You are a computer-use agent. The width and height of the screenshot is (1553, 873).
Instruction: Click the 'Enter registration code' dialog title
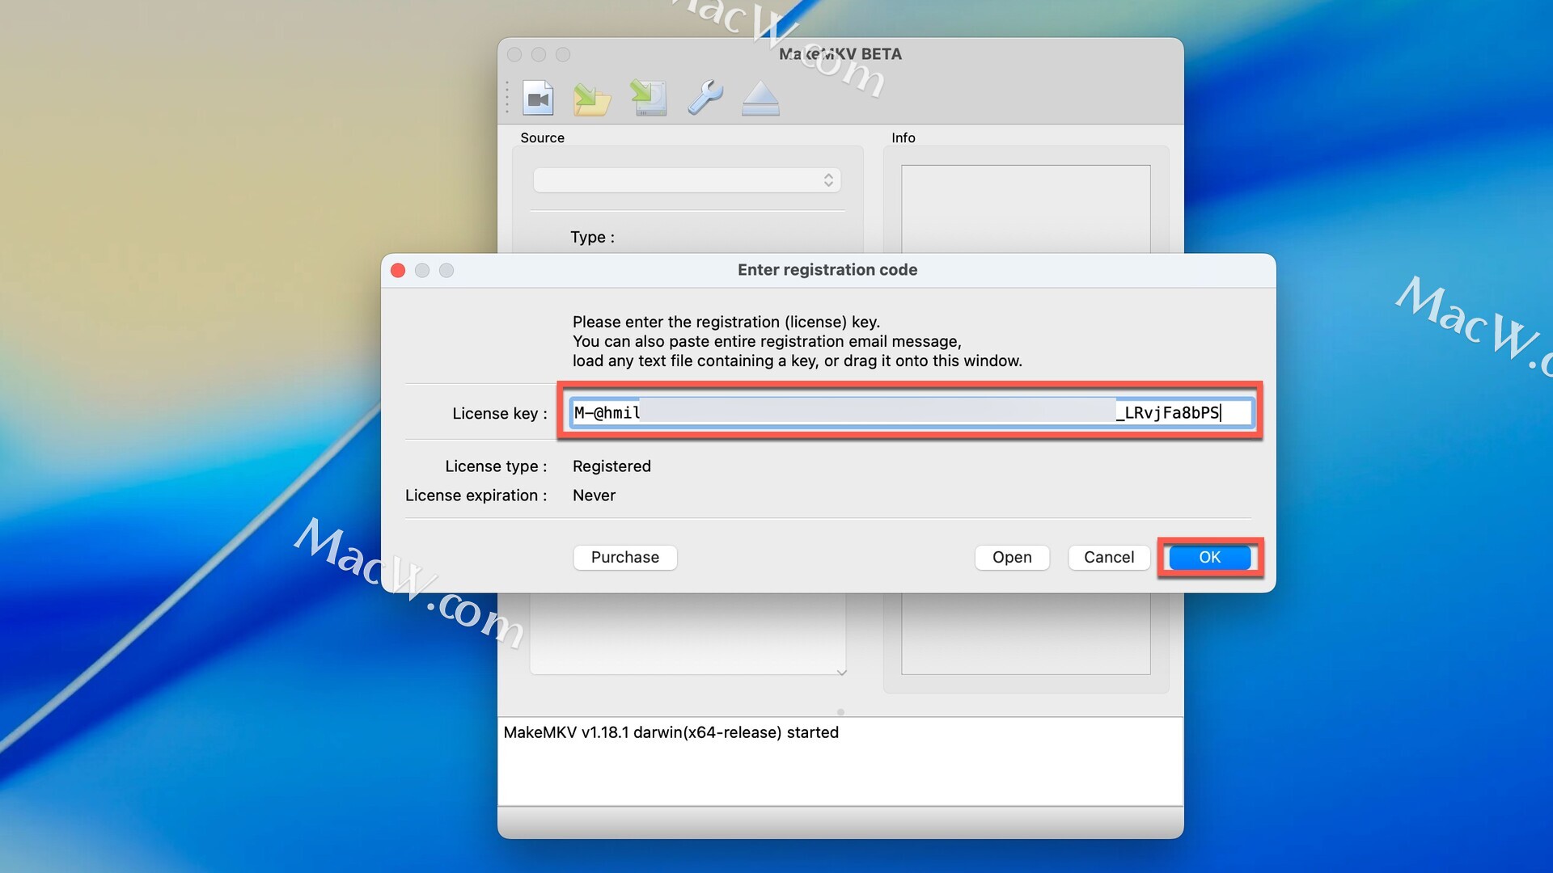827,270
